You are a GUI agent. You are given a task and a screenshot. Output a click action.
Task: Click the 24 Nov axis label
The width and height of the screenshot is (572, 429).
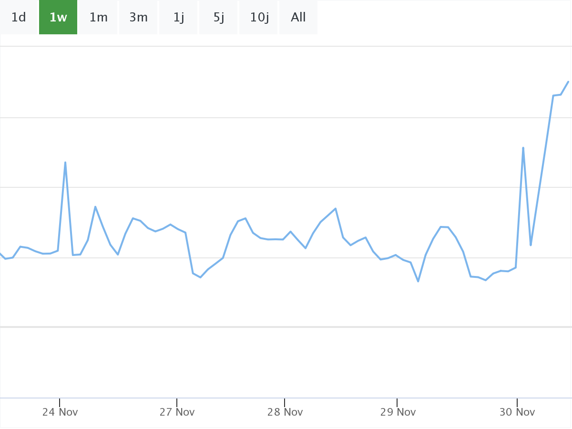60,412
